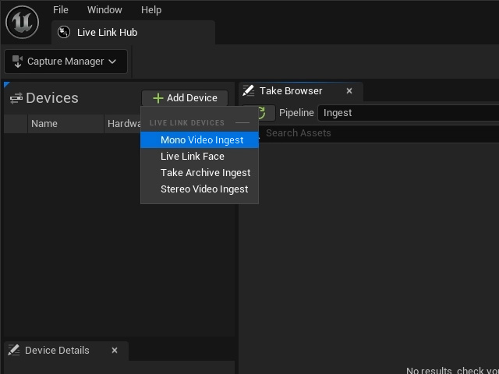Close the Device Details tab
Viewport: 499px width, 374px height.
click(x=115, y=350)
